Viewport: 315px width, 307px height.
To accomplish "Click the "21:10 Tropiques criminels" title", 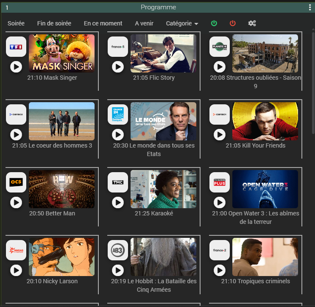I will [x=256, y=281].
